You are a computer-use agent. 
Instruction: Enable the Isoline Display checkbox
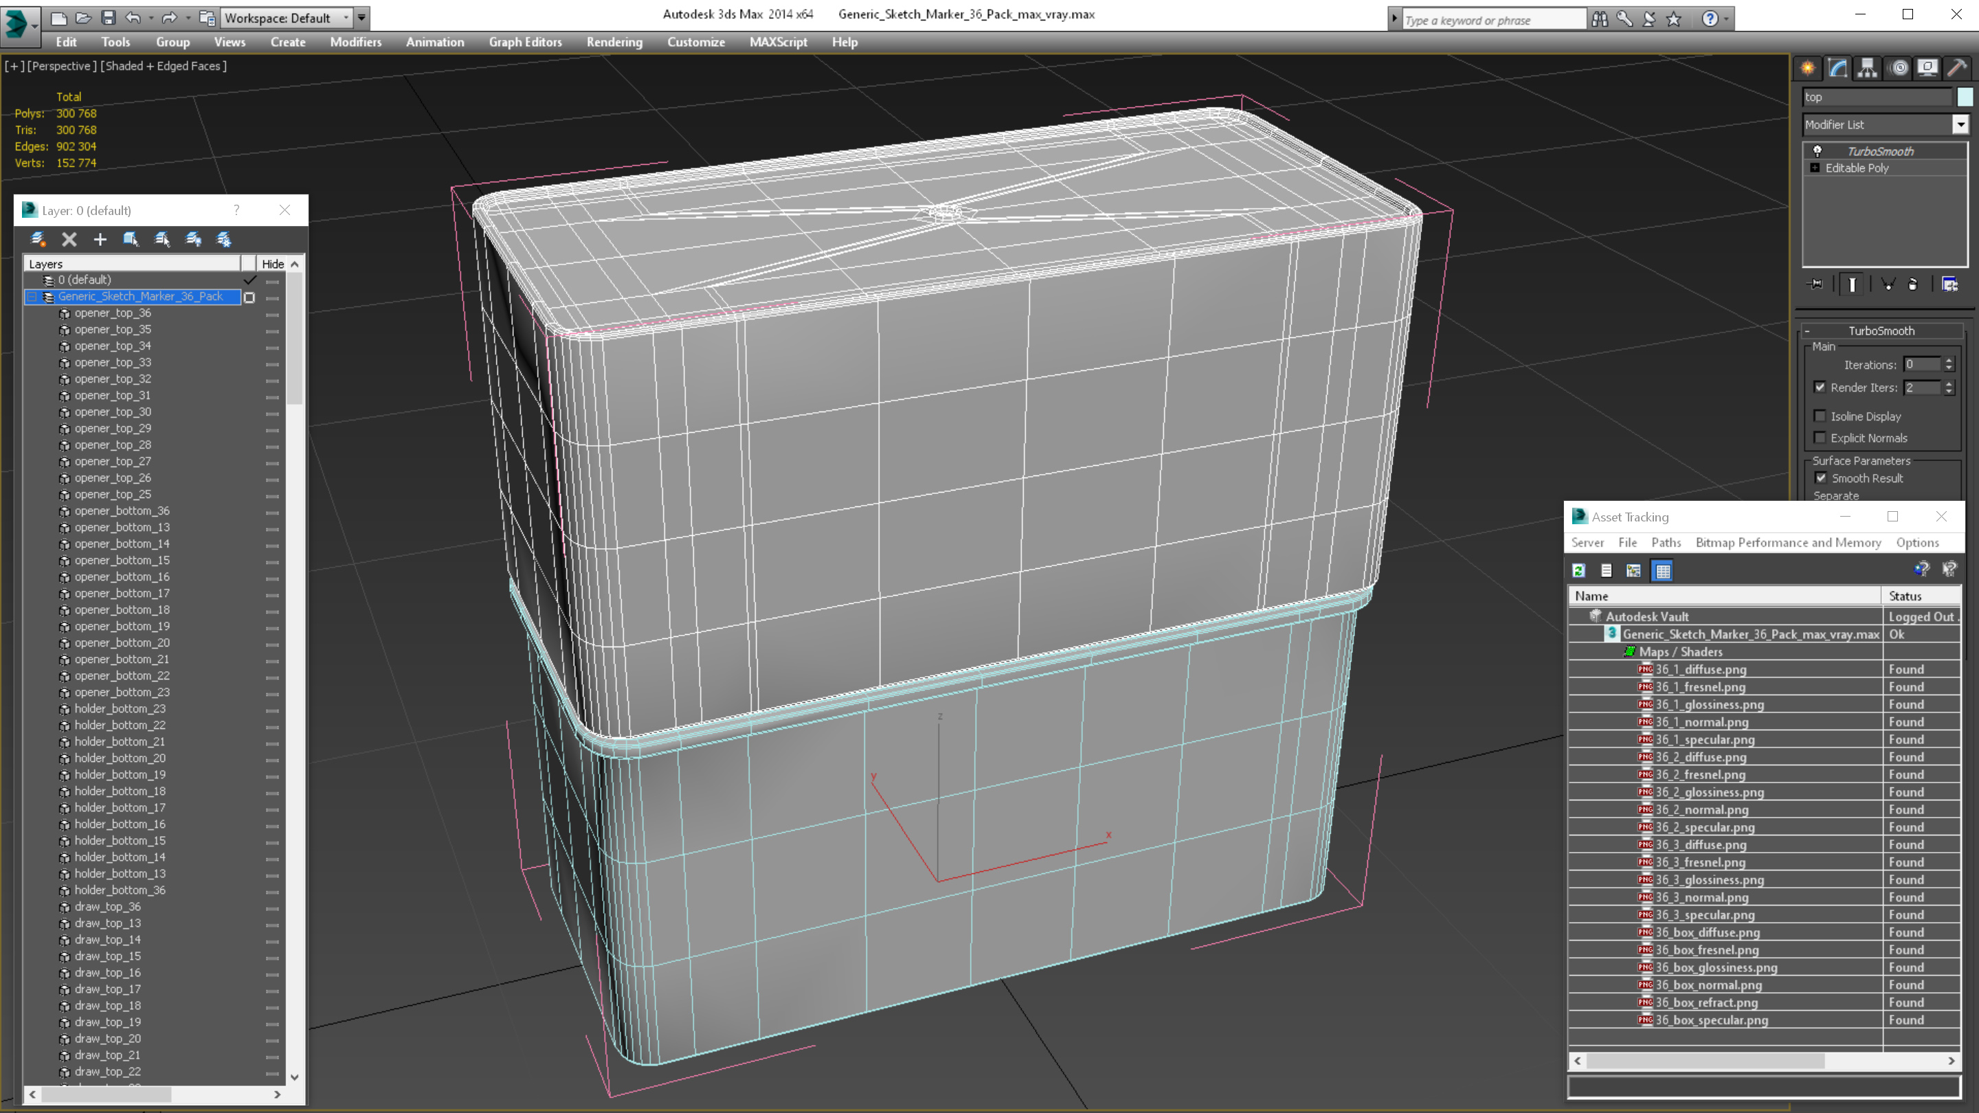click(x=1820, y=416)
